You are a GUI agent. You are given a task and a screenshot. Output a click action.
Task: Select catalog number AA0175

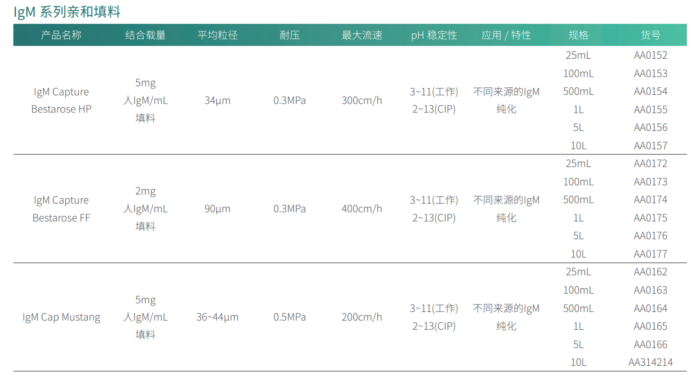[x=650, y=218]
